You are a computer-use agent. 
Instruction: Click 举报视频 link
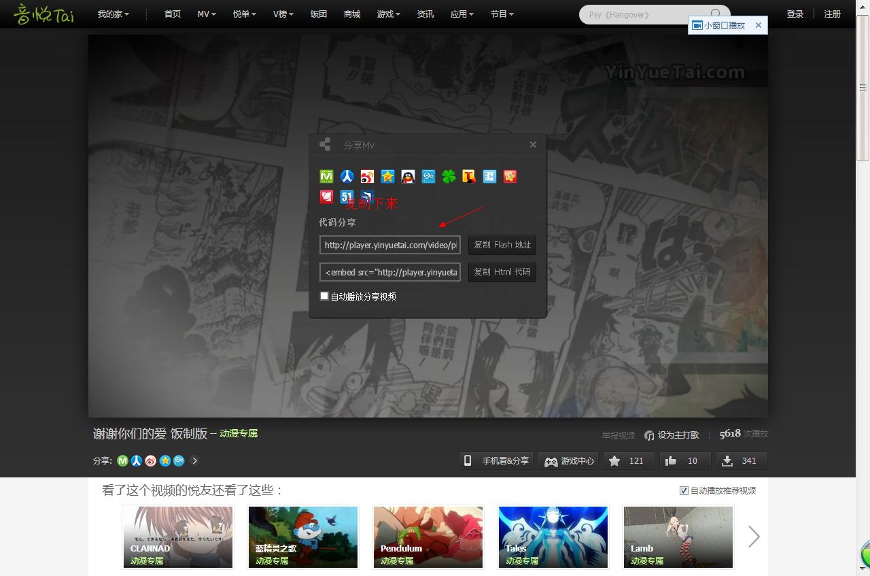(x=619, y=435)
